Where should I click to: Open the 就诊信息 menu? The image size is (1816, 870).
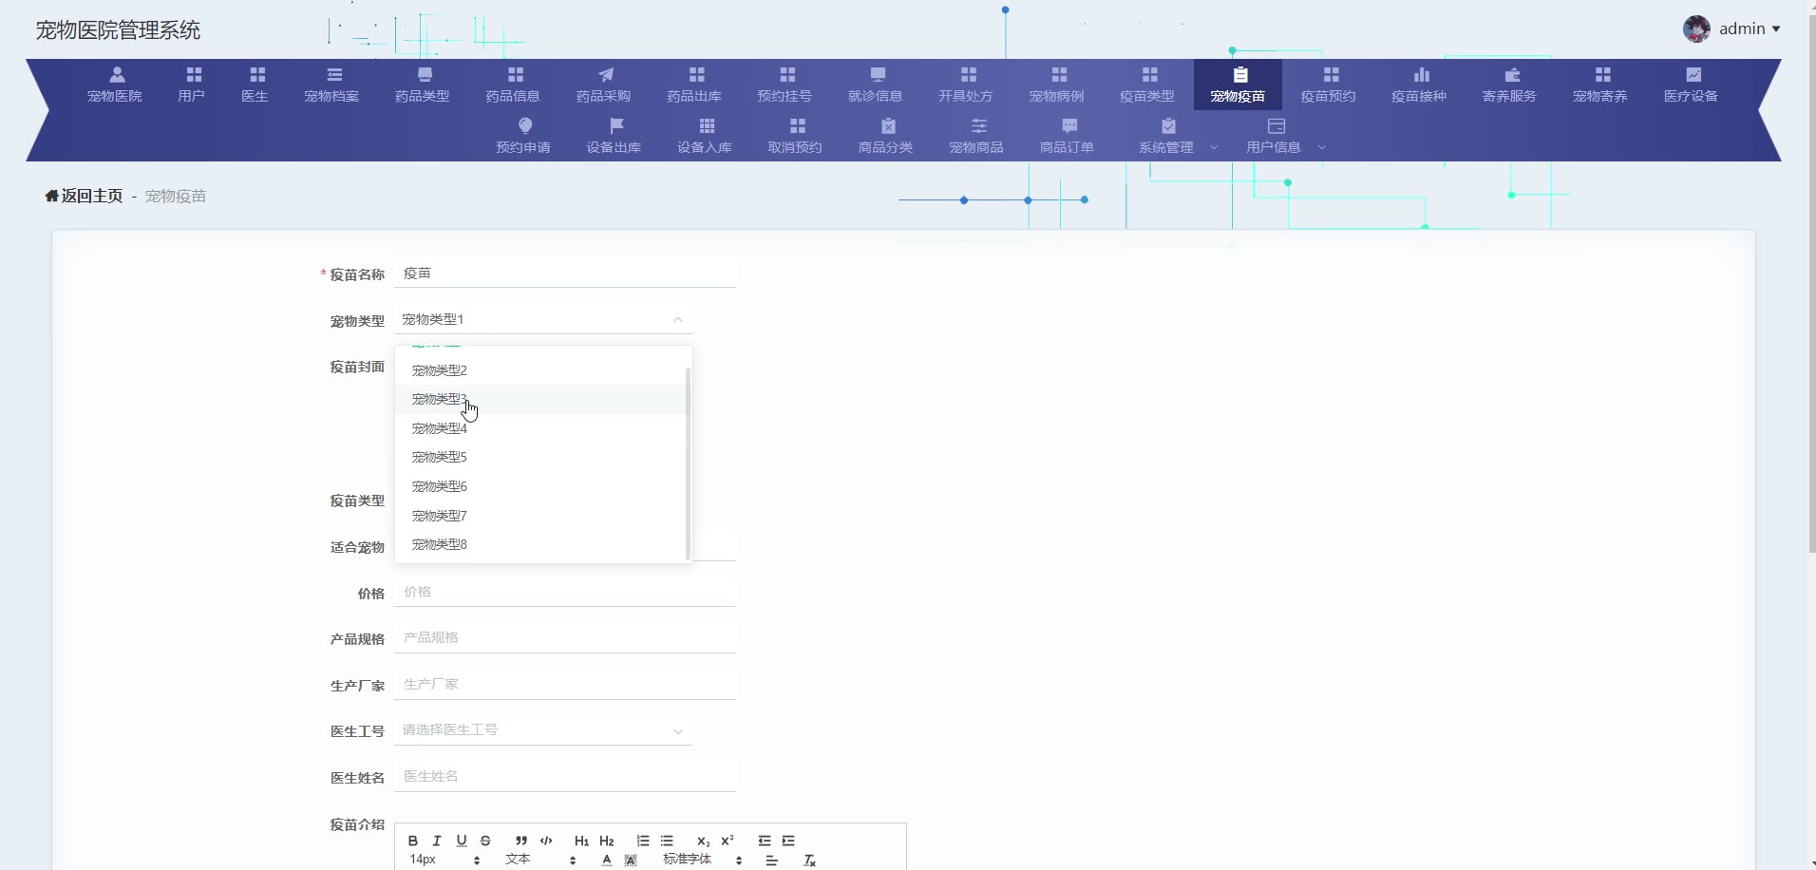coord(876,85)
